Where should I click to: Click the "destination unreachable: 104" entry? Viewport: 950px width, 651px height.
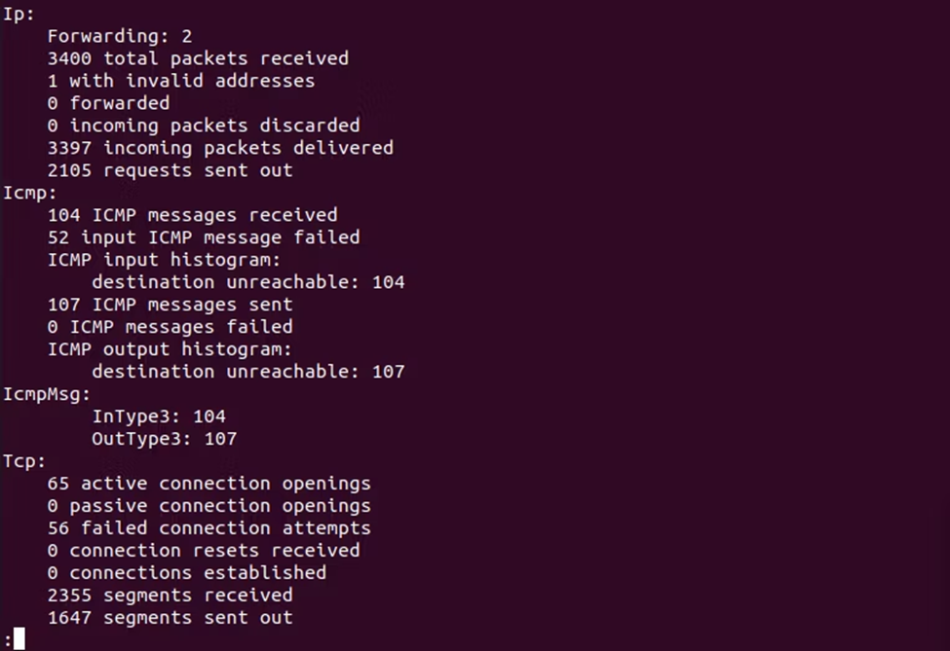click(x=247, y=282)
